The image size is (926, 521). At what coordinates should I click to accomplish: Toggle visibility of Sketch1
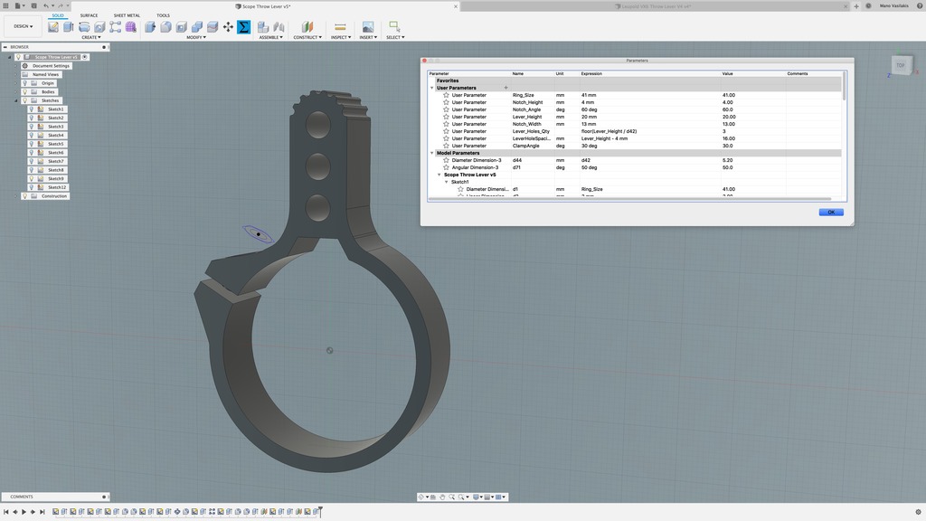[x=31, y=109]
